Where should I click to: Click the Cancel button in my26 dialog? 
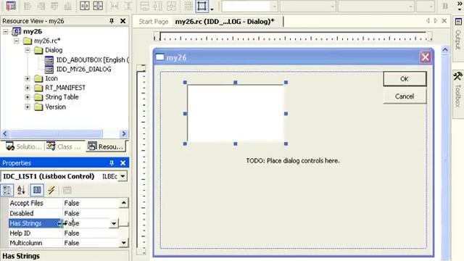[405, 96]
